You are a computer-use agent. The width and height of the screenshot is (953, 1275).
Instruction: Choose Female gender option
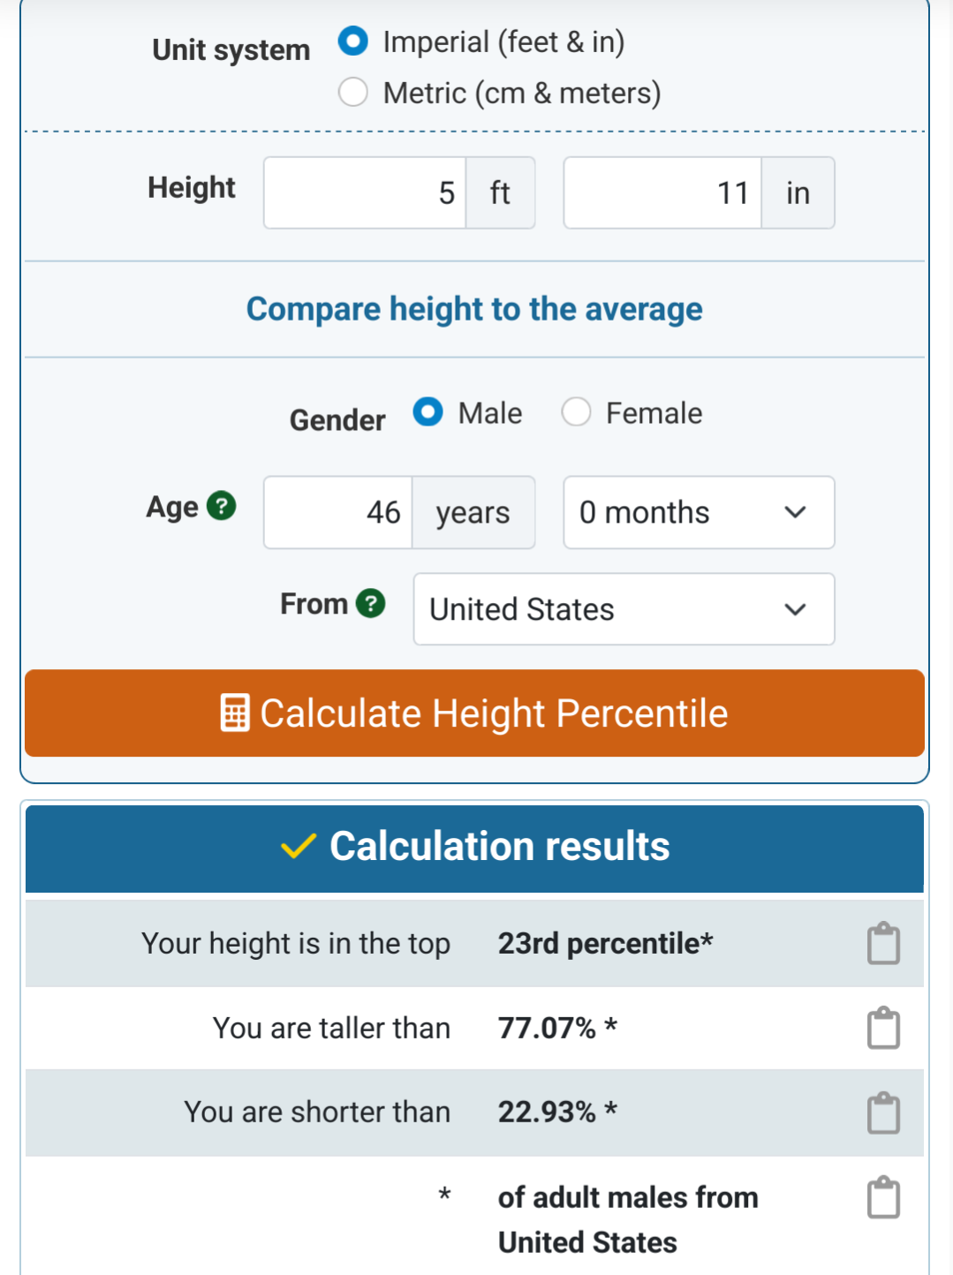coord(577,412)
